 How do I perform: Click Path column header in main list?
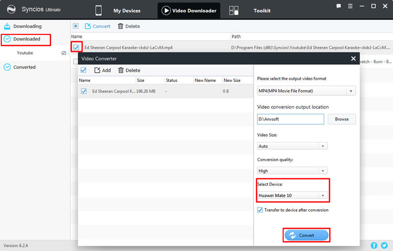(x=236, y=36)
